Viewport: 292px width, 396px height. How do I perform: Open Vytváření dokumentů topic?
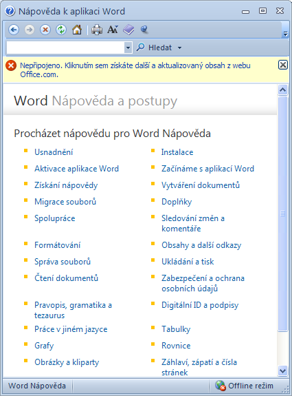coord(201,185)
